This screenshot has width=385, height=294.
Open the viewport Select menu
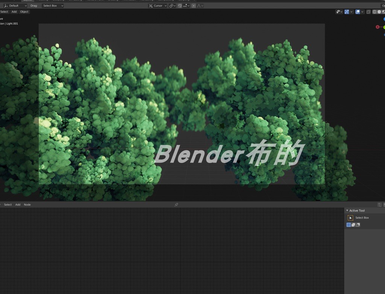[x=4, y=12]
